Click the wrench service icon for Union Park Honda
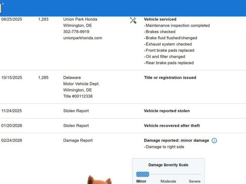The width and height of the screenshot is (246, 184). pos(133,21)
